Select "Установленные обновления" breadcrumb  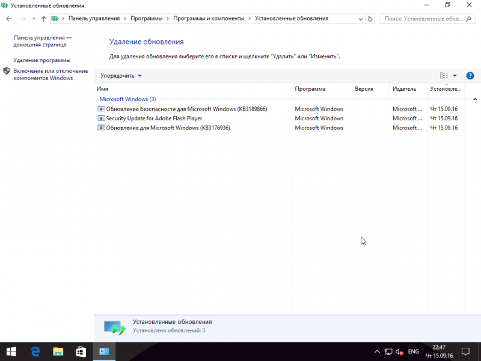tap(292, 19)
